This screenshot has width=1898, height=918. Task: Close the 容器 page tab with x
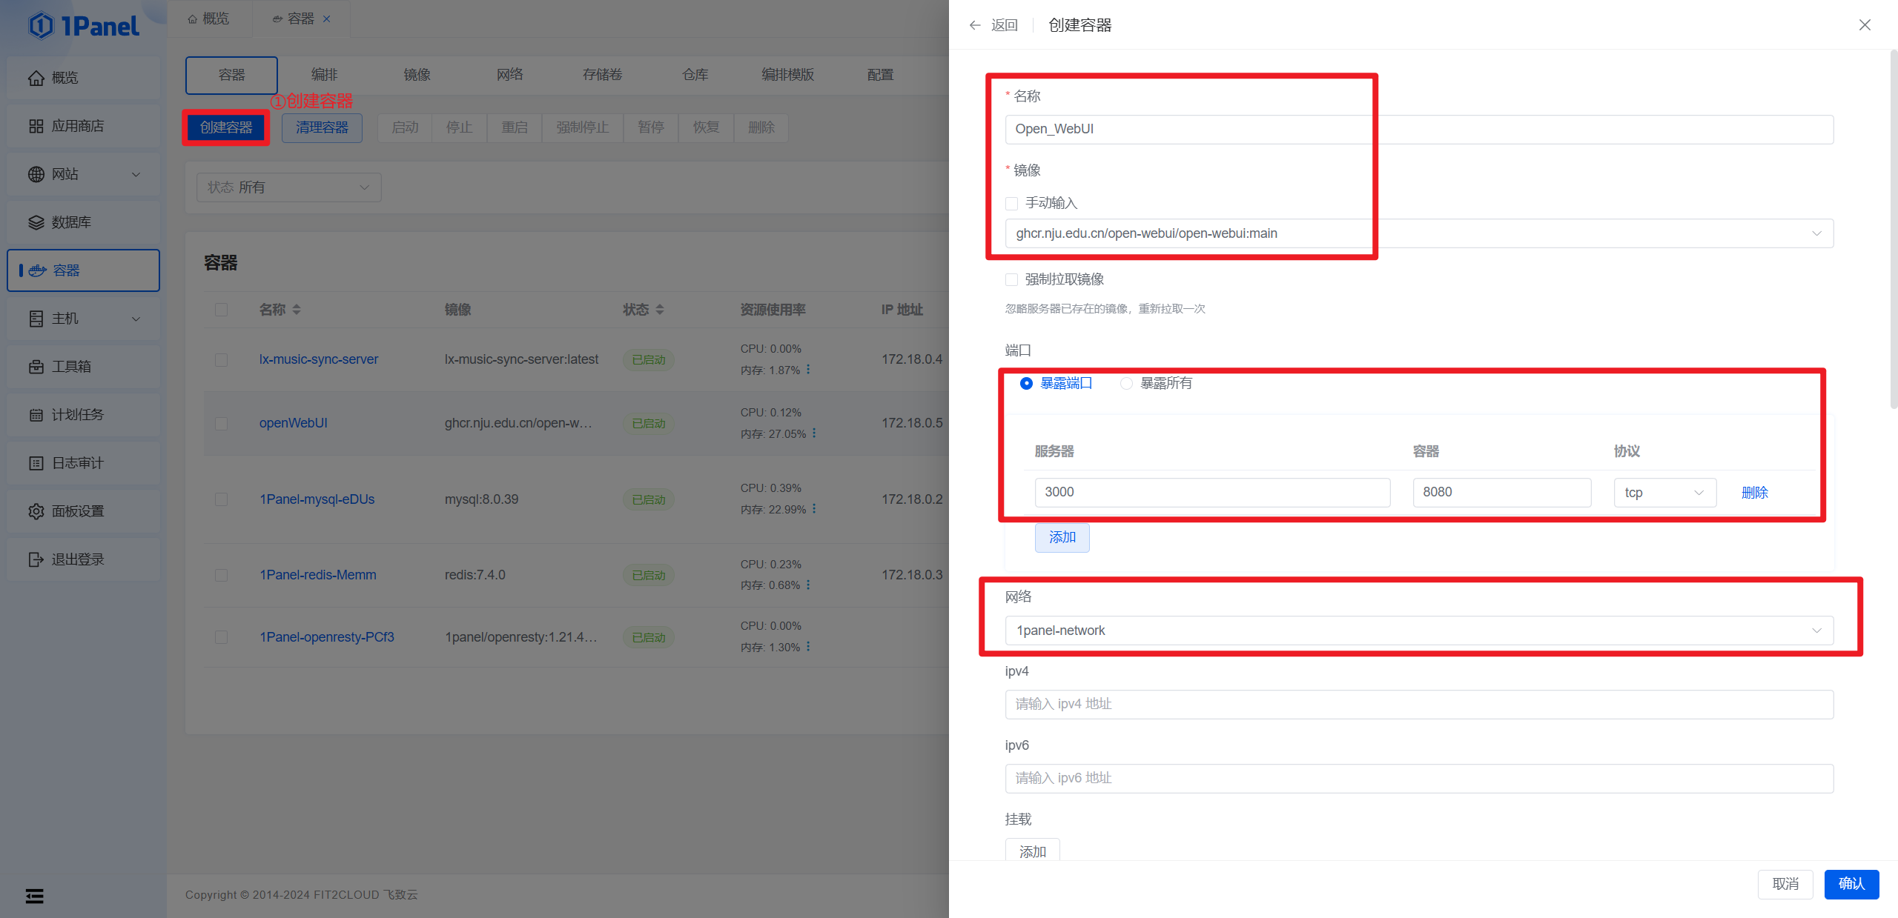tap(326, 19)
